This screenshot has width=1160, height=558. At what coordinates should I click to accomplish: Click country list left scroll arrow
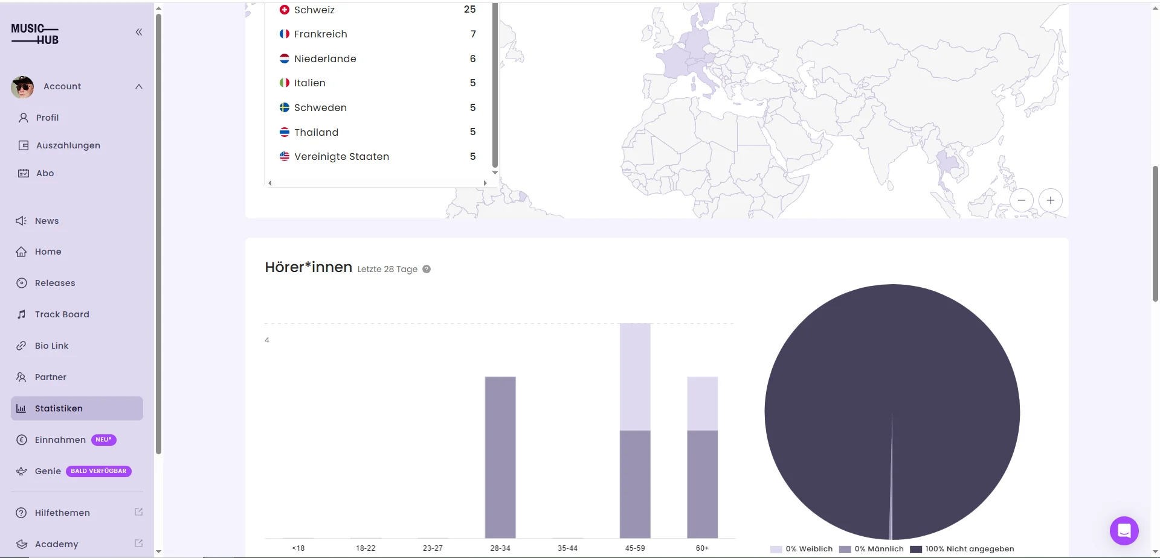coord(270,183)
